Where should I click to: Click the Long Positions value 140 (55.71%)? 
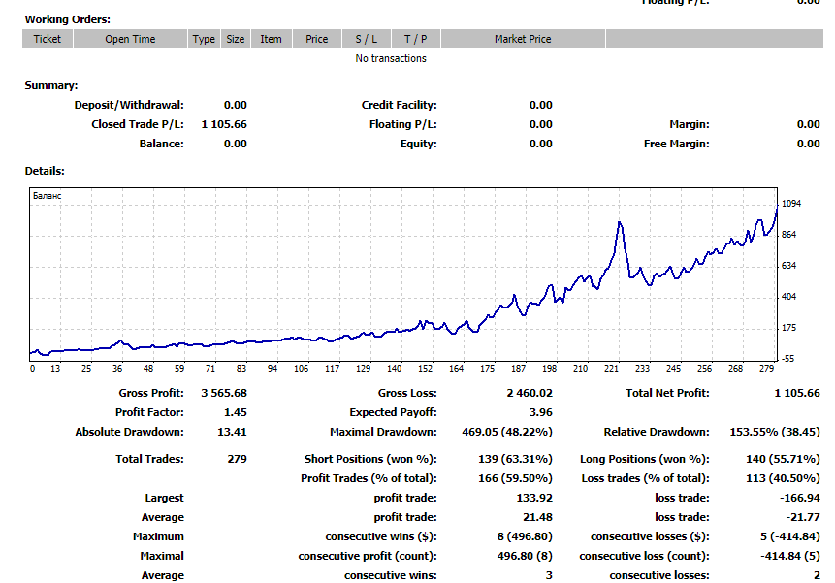(x=783, y=459)
